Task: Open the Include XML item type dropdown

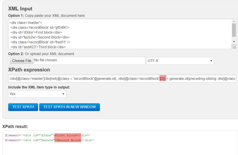Action: coord(37,94)
